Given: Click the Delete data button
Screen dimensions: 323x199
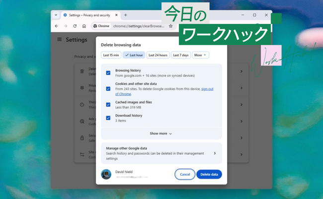Looking at the screenshot, I should (x=209, y=174).
